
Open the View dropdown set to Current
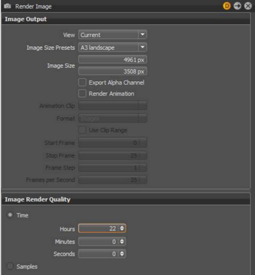point(113,35)
